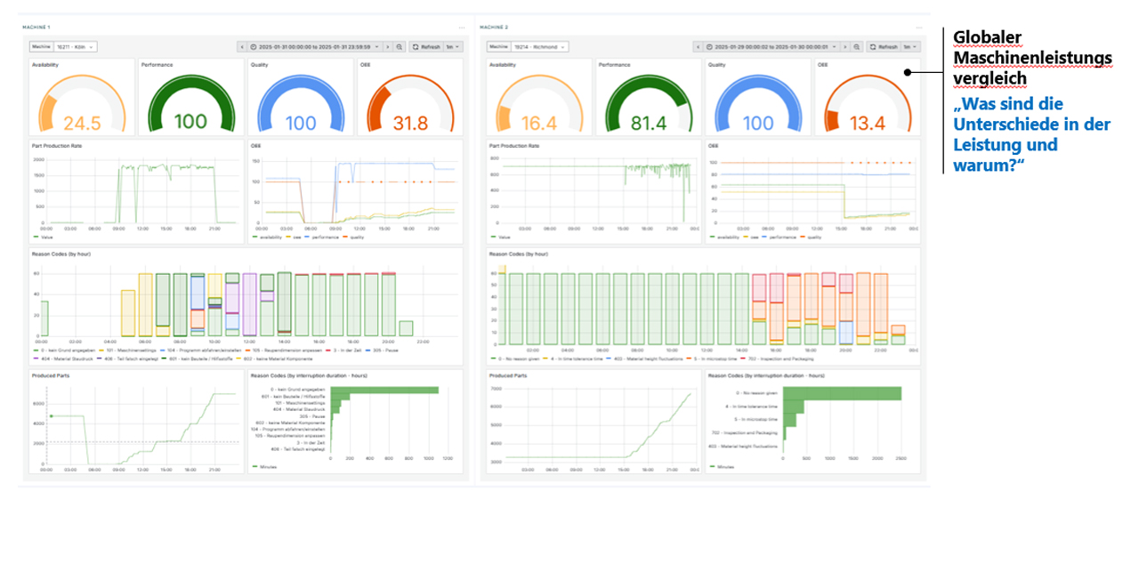Click zoom out icon in Machine 1 toolbar
1139x572 pixels.
point(400,46)
